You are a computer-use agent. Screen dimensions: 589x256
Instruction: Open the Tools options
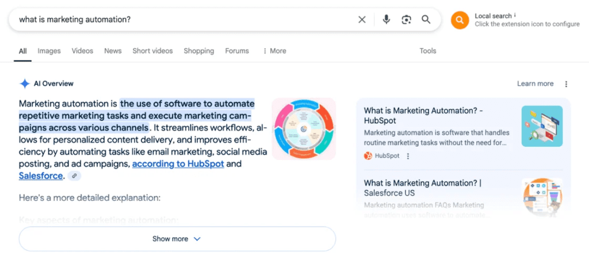(x=428, y=51)
